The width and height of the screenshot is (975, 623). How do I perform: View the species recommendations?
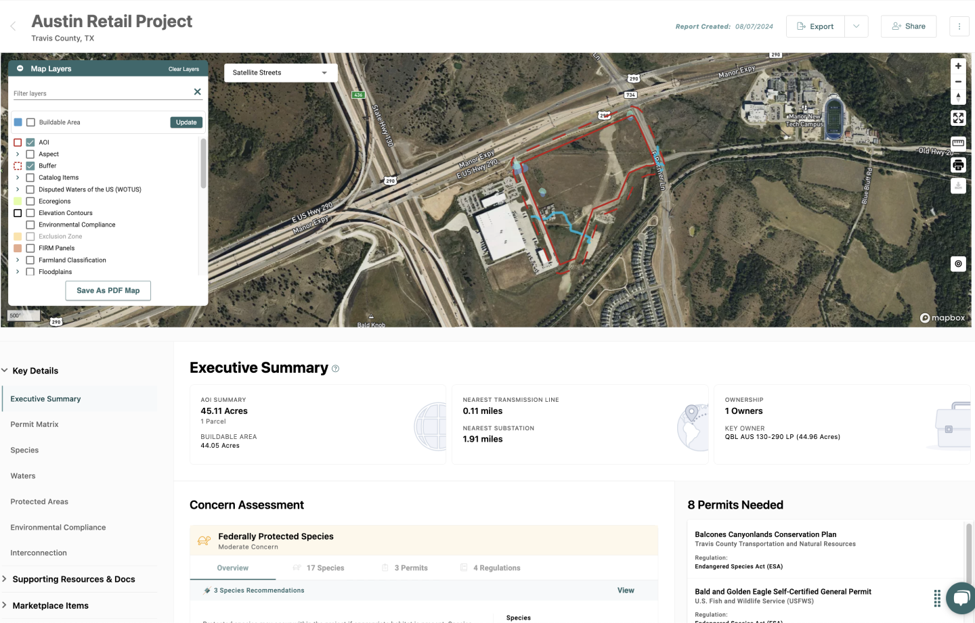coord(625,590)
